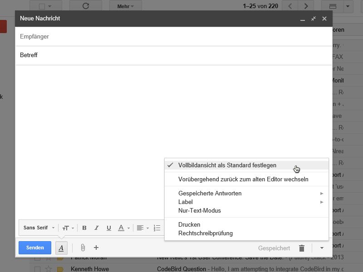Apply underline formatting
This screenshot has width=363, height=272.
point(108,228)
